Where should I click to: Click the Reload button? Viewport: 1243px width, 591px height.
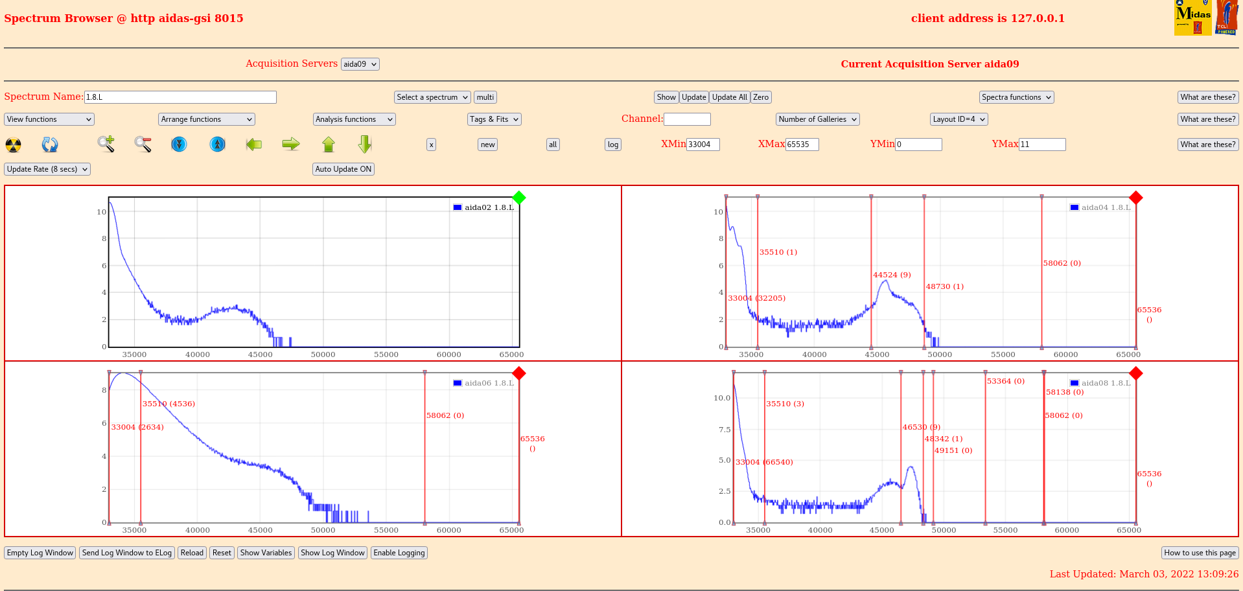tap(192, 553)
